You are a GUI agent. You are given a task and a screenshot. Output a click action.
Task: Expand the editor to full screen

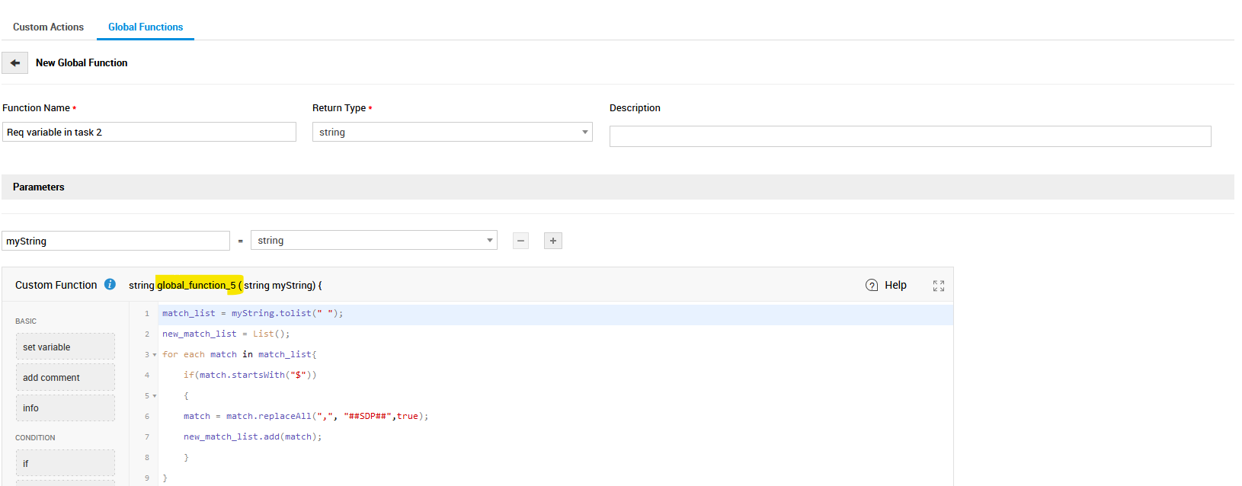pos(939,286)
